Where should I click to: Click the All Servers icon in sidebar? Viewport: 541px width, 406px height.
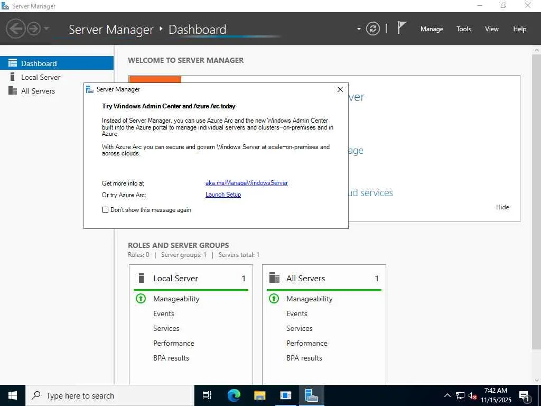(13, 90)
